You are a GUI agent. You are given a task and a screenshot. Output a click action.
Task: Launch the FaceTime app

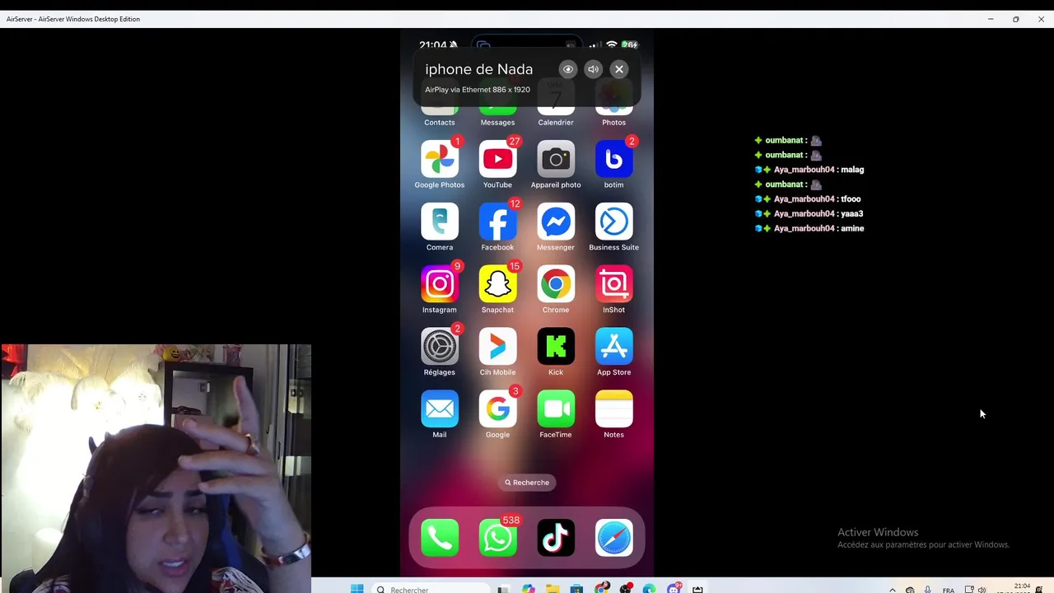tap(556, 409)
